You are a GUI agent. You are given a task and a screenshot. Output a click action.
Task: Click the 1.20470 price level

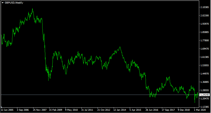pyautogui.click(x=204, y=99)
